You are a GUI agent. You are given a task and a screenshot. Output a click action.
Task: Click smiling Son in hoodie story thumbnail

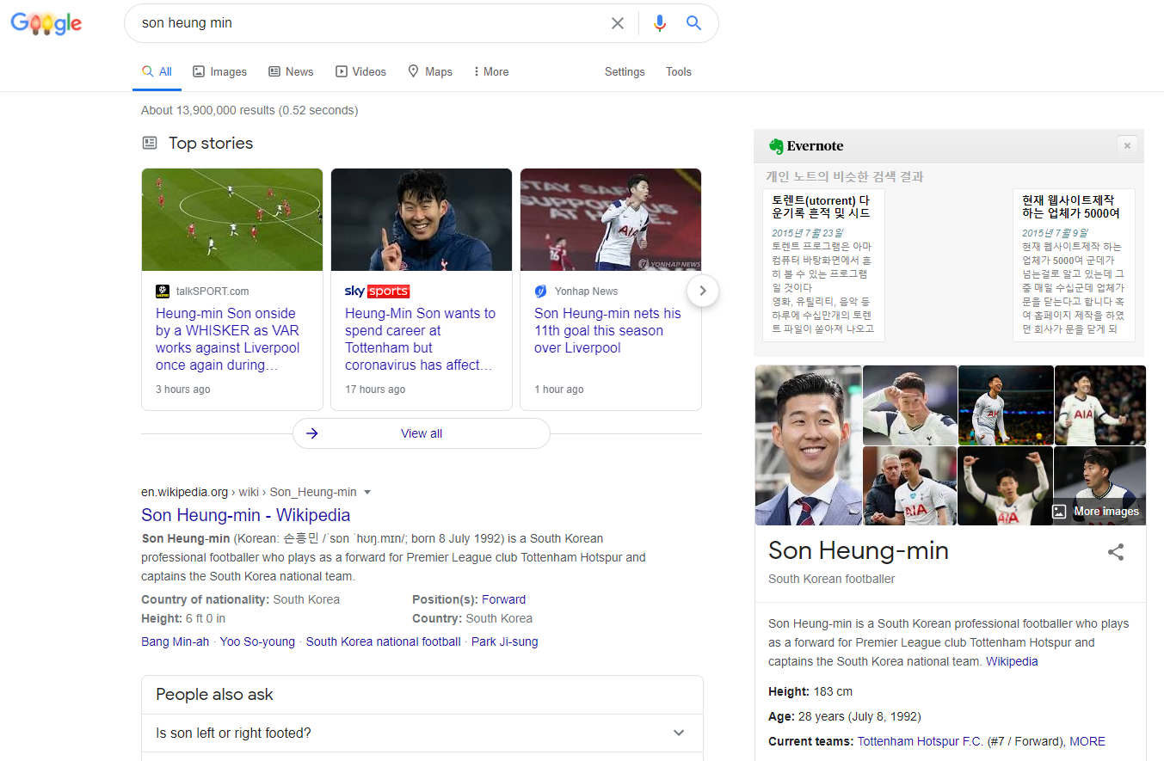coord(422,219)
